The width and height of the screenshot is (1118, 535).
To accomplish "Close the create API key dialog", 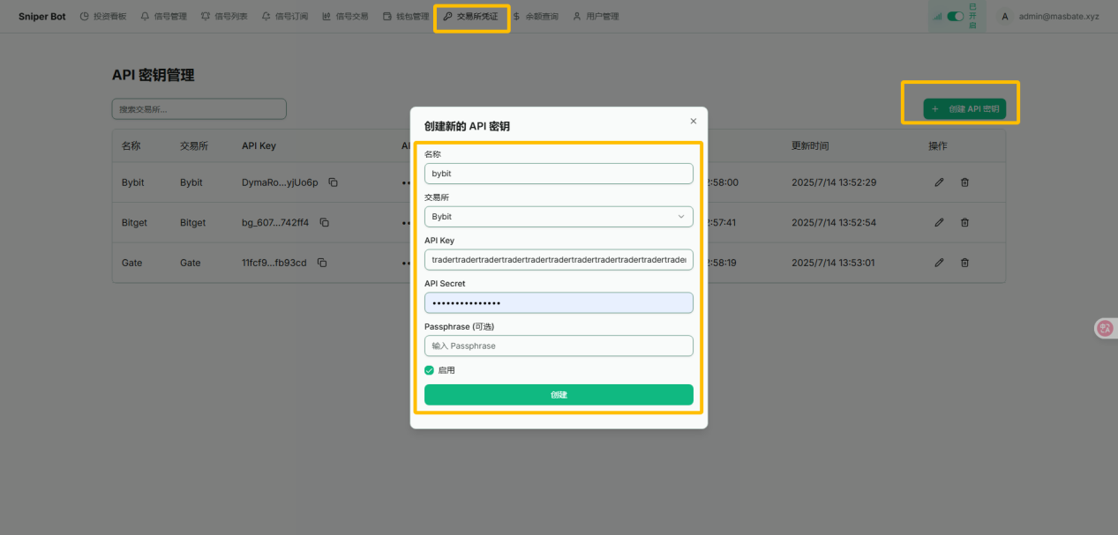I will click(x=693, y=121).
